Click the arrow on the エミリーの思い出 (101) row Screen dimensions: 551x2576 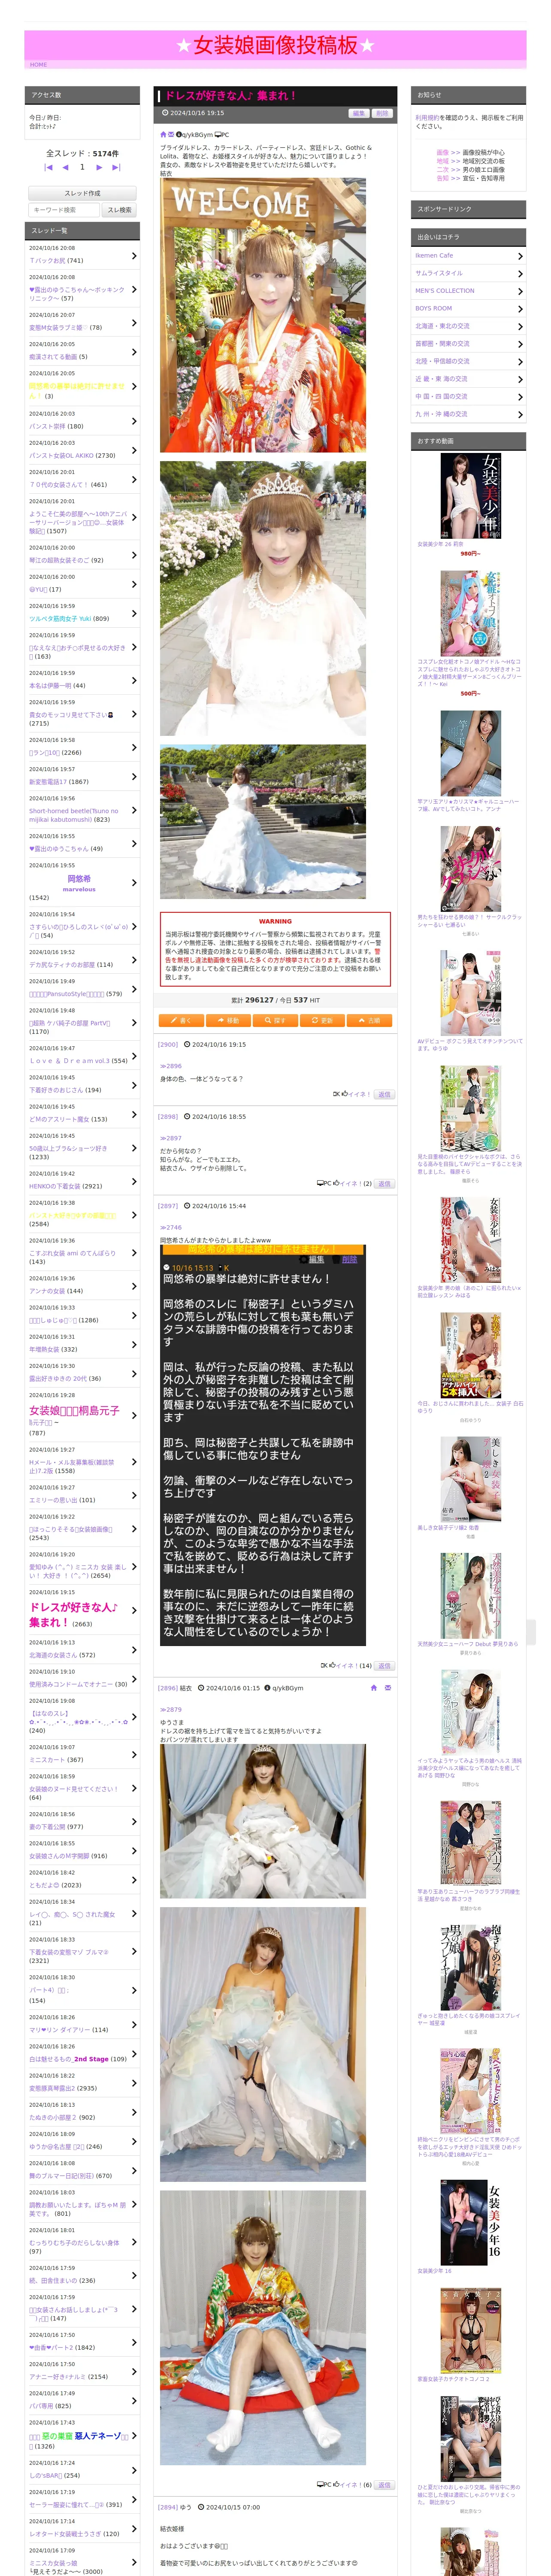pyautogui.click(x=134, y=1494)
